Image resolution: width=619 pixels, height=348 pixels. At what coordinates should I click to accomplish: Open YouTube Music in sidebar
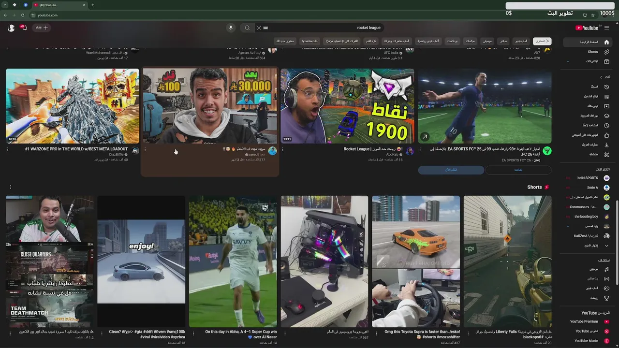[588, 341]
